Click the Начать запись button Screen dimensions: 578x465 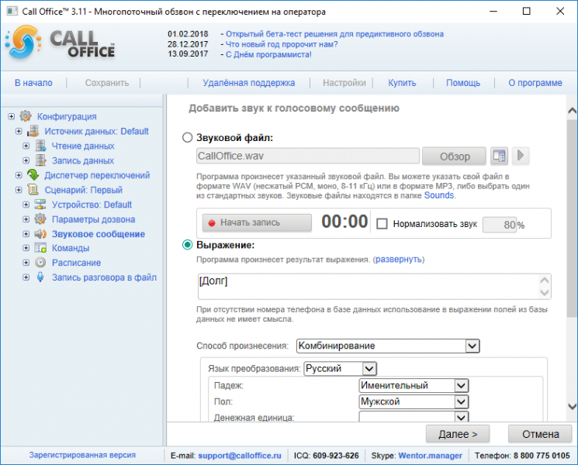(257, 222)
